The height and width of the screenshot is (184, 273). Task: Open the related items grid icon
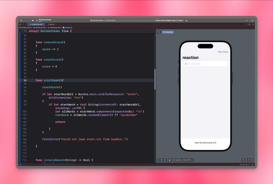pyautogui.click(x=20, y=24)
